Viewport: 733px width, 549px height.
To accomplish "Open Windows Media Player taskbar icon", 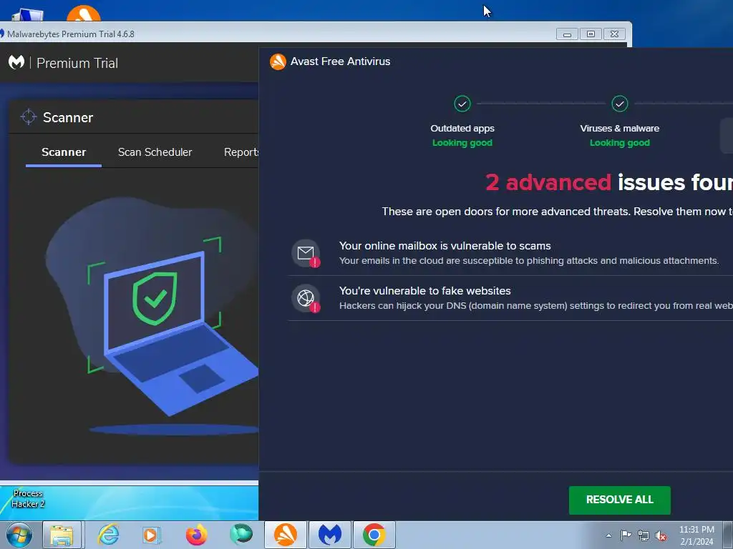I will click(x=152, y=535).
